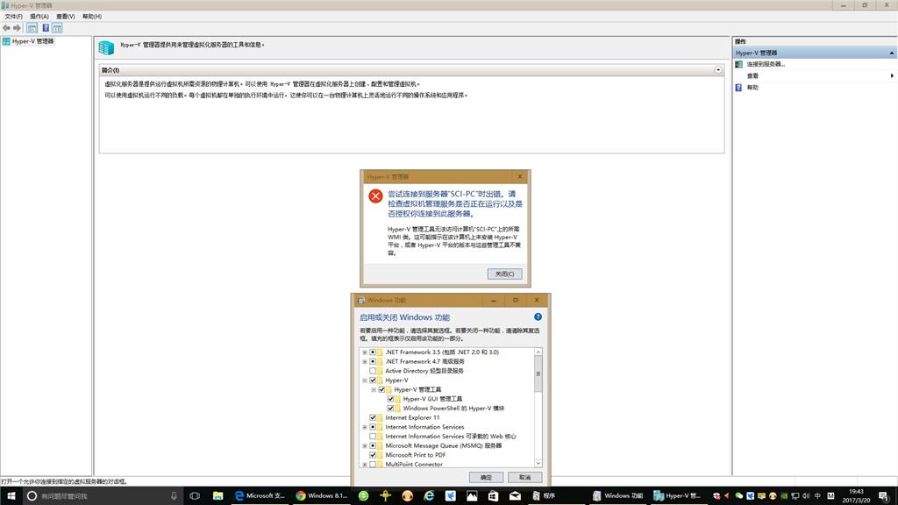Cancel the Windows 功能 dialog with 取消
Screen dimensions: 898x505
pos(524,477)
